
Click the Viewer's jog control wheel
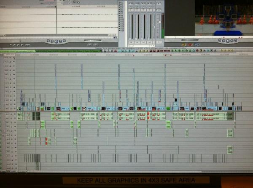93,40
